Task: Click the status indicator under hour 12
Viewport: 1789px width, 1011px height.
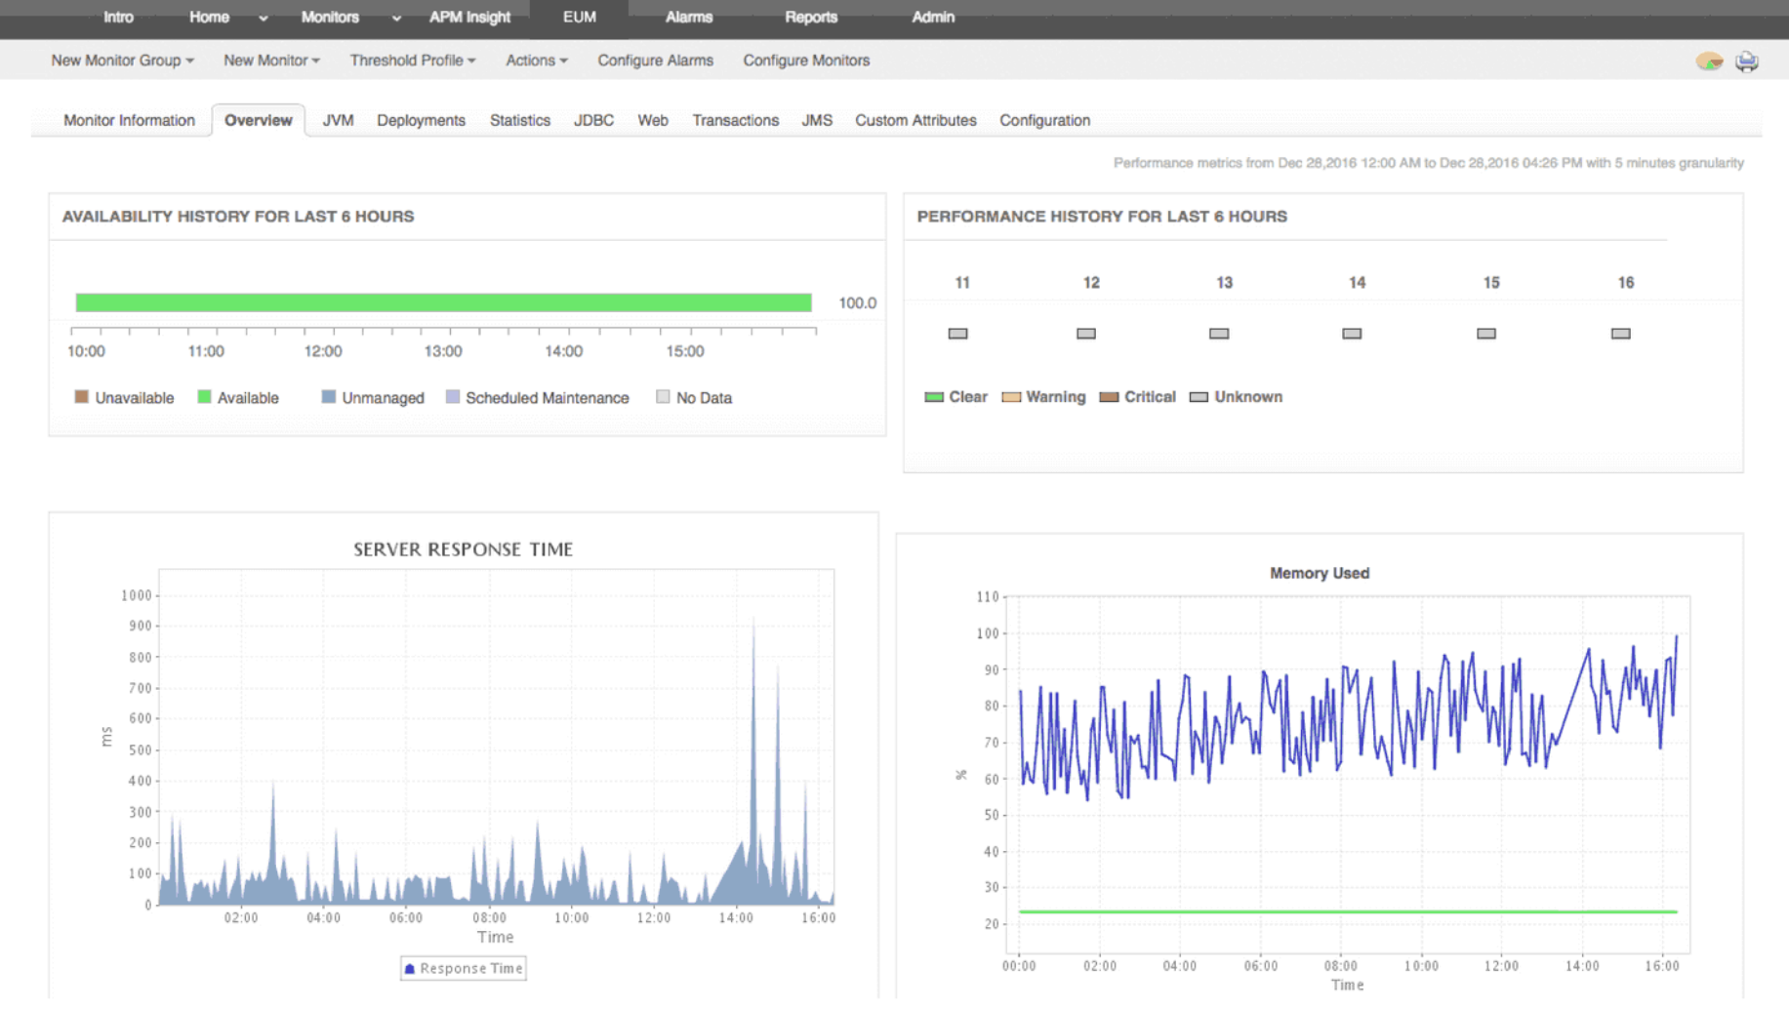Action: click(1085, 334)
